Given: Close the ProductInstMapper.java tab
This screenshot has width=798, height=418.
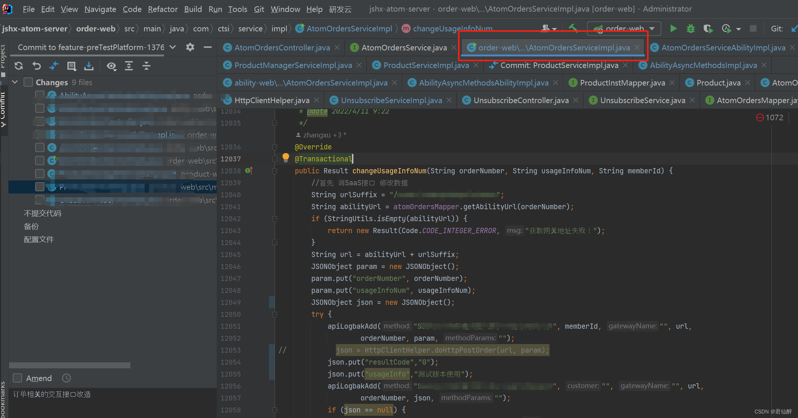Looking at the screenshot, I should tap(672, 83).
